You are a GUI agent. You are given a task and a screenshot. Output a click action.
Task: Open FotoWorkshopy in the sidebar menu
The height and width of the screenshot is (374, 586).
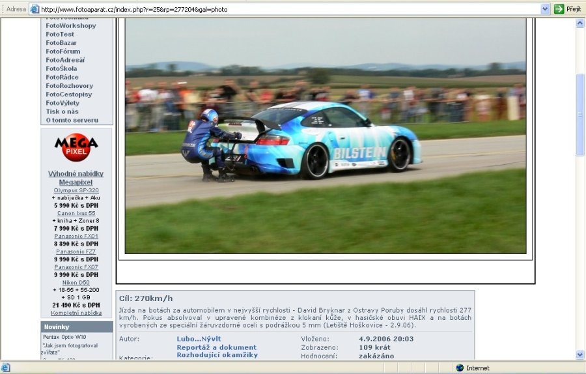70,26
